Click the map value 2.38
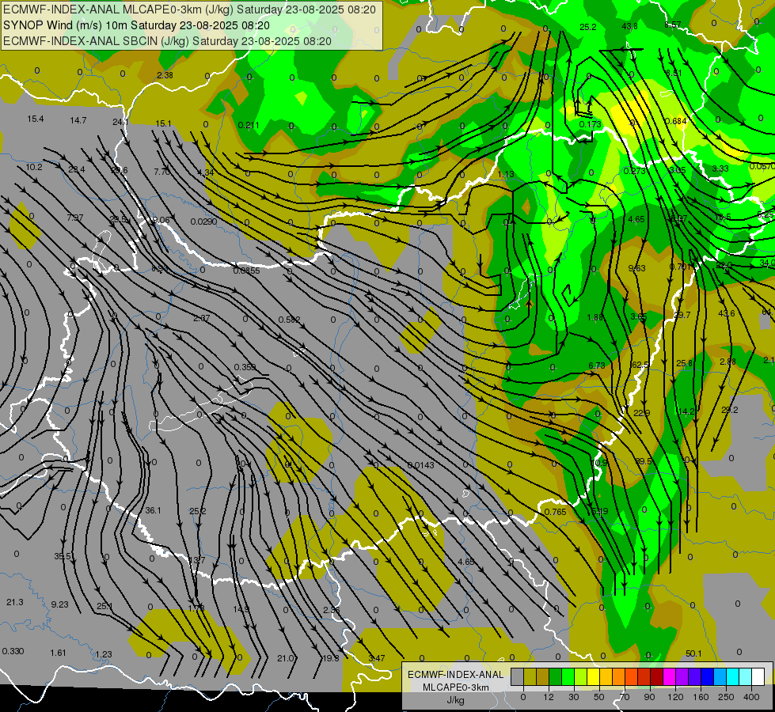775x712 pixels. click(165, 76)
